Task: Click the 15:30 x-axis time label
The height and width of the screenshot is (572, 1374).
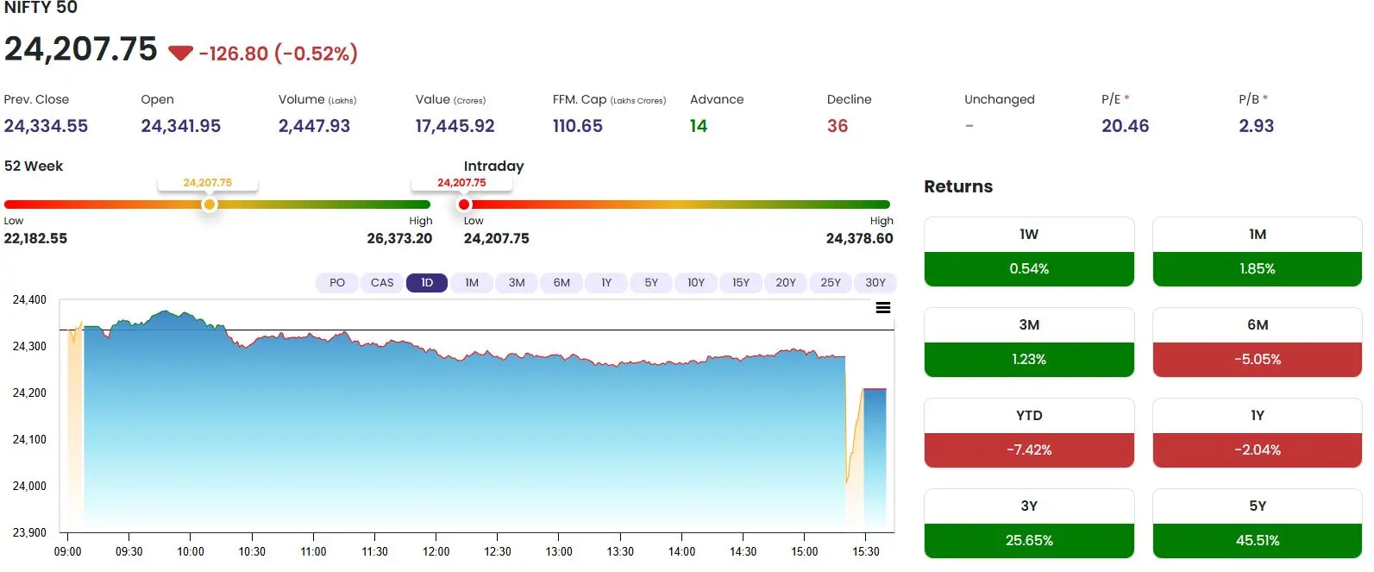Action: pyautogui.click(x=866, y=551)
